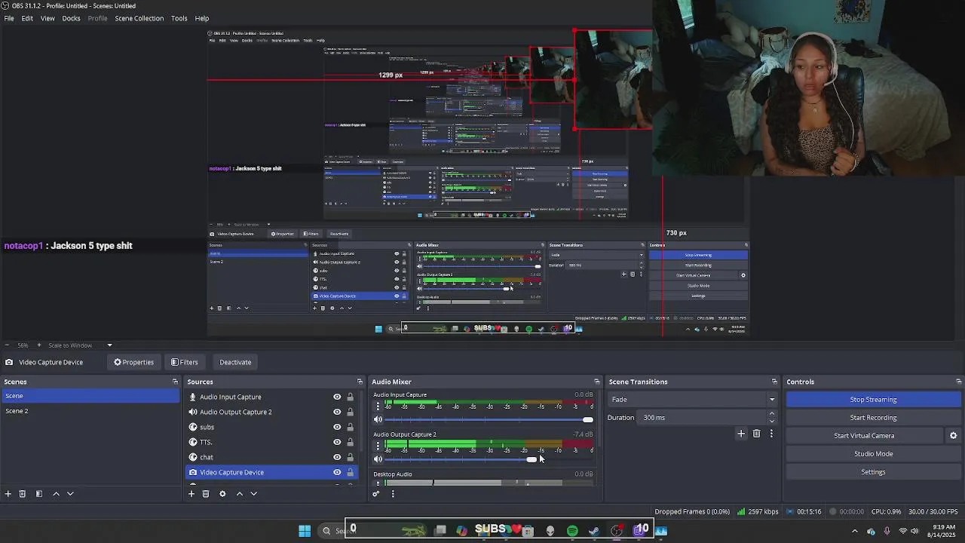
Task: Hide Audio Input Capture source eye
Action: pyautogui.click(x=337, y=397)
